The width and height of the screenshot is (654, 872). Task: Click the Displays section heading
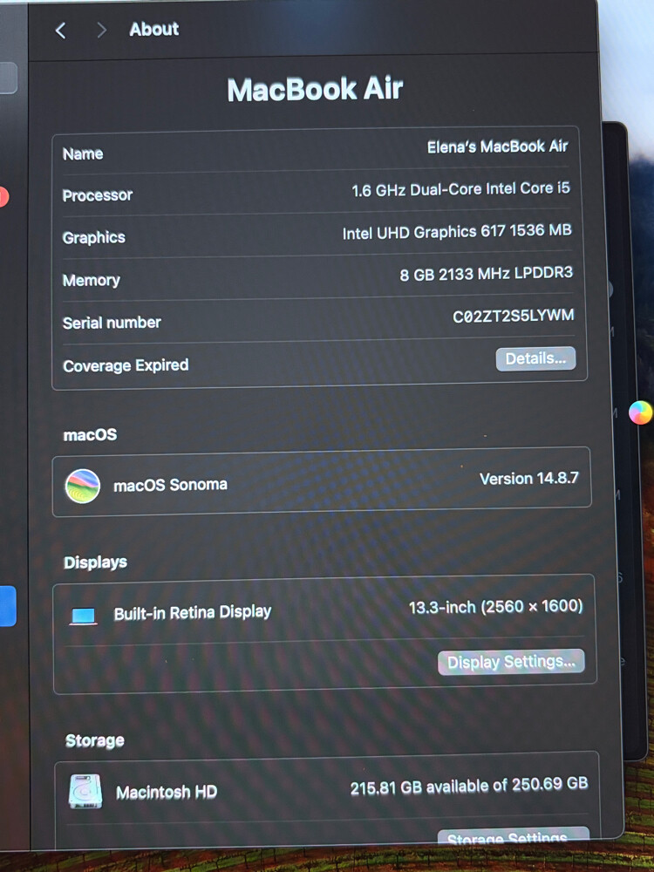95,562
